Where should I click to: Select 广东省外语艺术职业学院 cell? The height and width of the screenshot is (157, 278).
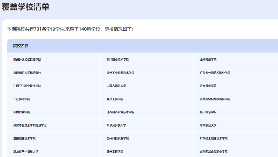[215, 73]
